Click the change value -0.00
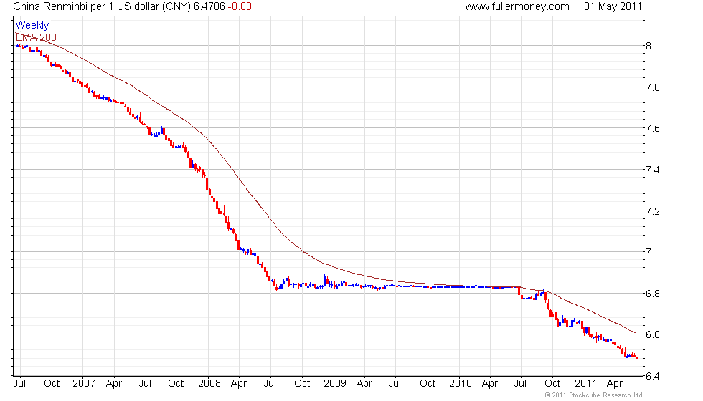The image size is (703, 401). pos(240,6)
